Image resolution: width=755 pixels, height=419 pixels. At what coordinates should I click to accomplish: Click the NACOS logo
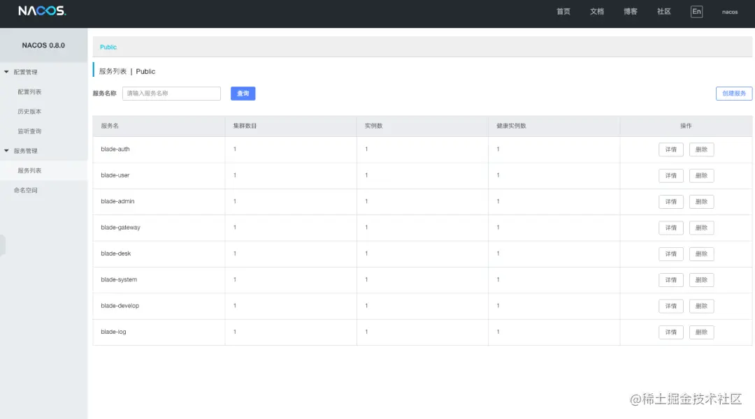tap(43, 11)
